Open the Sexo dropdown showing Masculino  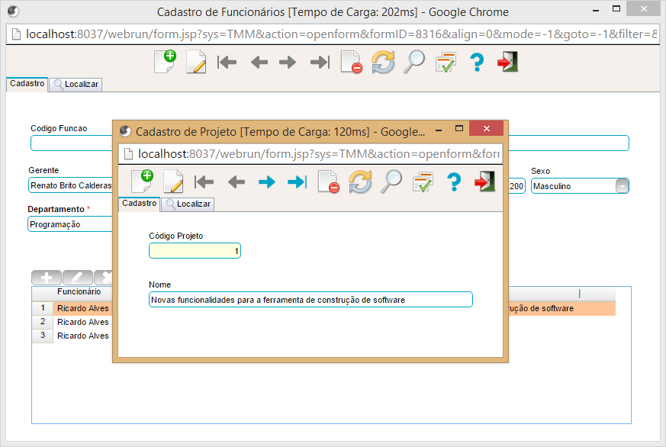click(623, 186)
